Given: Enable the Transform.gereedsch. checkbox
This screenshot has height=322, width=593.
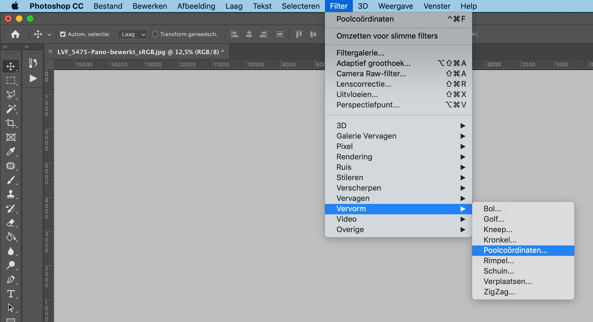Looking at the screenshot, I should pos(155,34).
